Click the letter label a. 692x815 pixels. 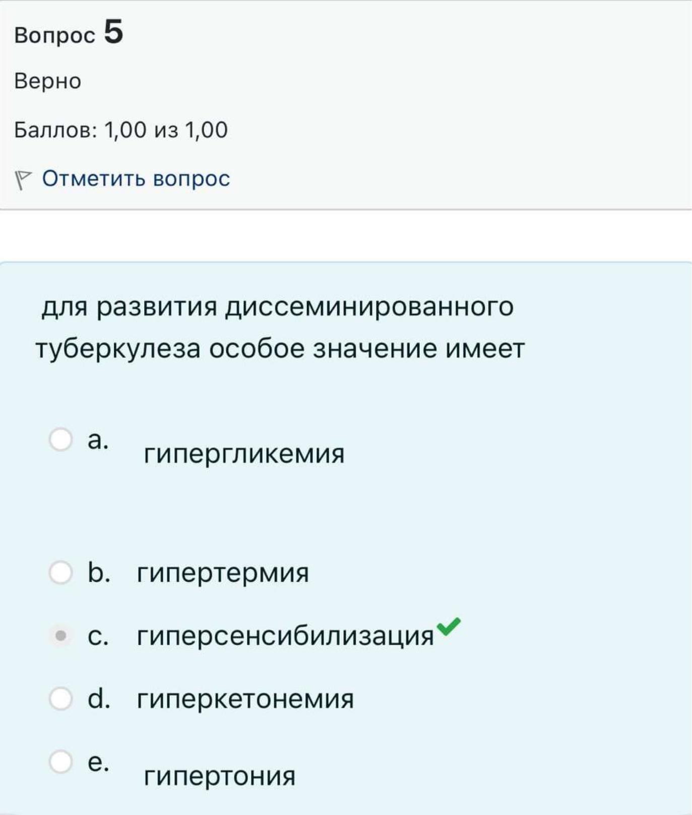[x=98, y=440]
